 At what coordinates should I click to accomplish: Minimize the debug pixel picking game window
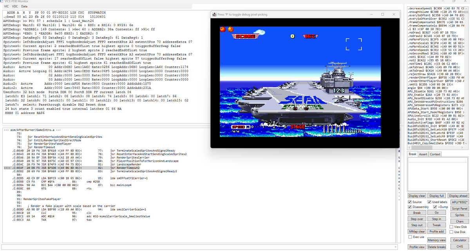pos(372,14)
